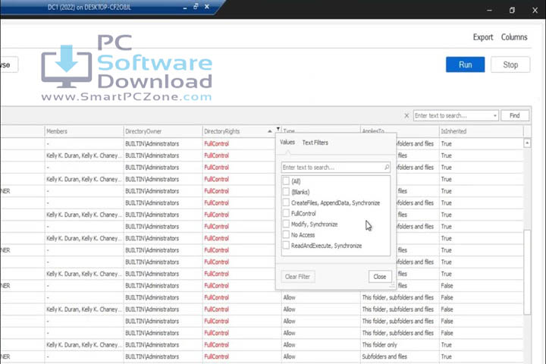Select 'This folder only' cell in AppliesTo
Image resolution: width=546 pixels, height=364 pixels.
[400, 345]
